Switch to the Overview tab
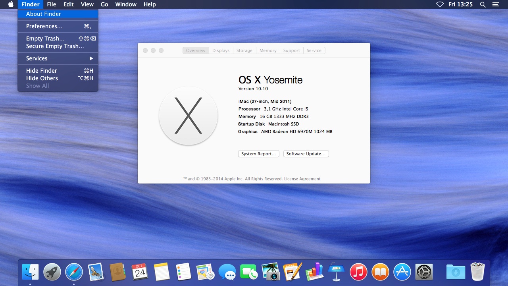 coord(196,50)
